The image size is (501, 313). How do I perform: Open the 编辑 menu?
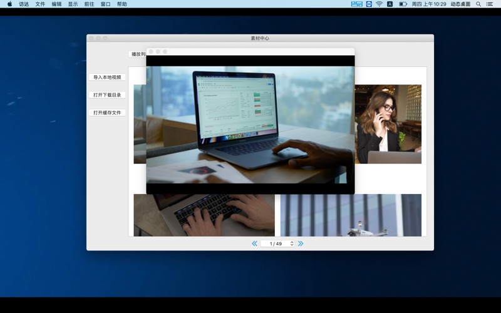tap(56, 4)
